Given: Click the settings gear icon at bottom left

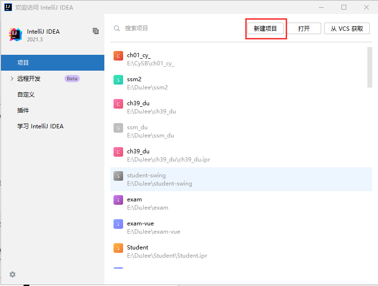Looking at the screenshot, I should [x=13, y=274].
